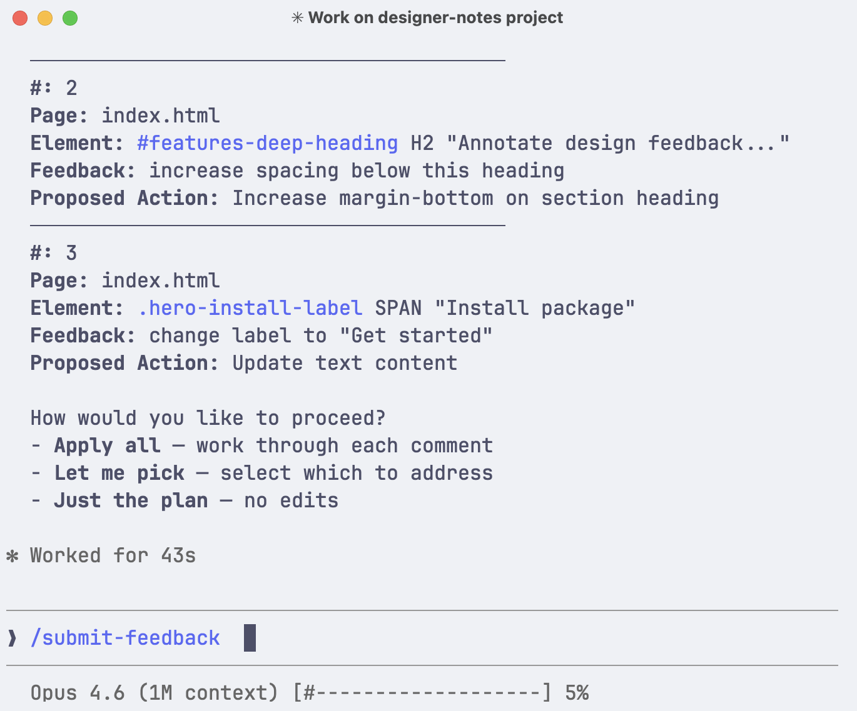The image size is (857, 711).
Task: Expand the Worked for 43s entry
Action: pos(111,555)
